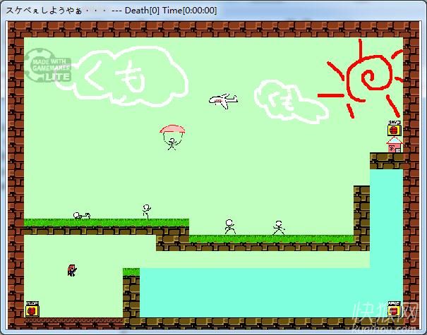This screenshot has width=427, height=335.
Task: Click the left running stick figure
Action: [x=229, y=226]
